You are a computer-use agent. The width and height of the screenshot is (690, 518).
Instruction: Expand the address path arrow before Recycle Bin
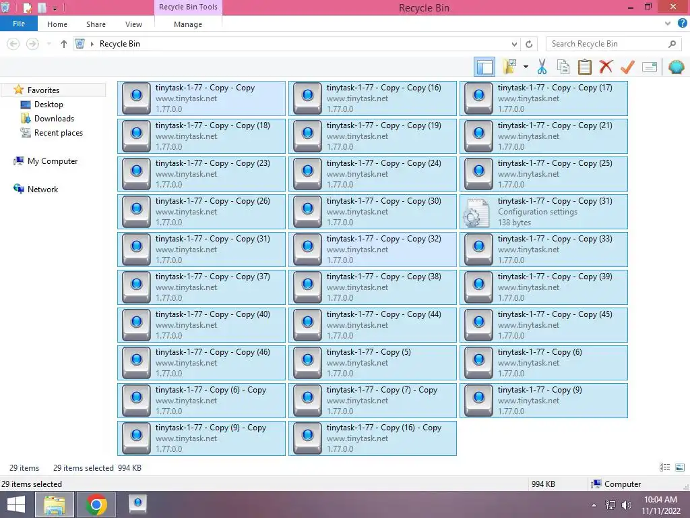92,44
